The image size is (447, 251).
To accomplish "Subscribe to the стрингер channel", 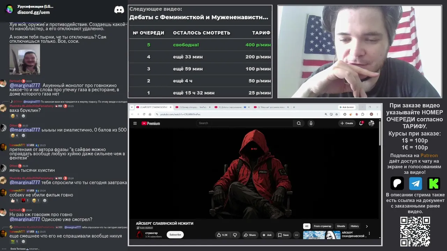I will [175, 235].
